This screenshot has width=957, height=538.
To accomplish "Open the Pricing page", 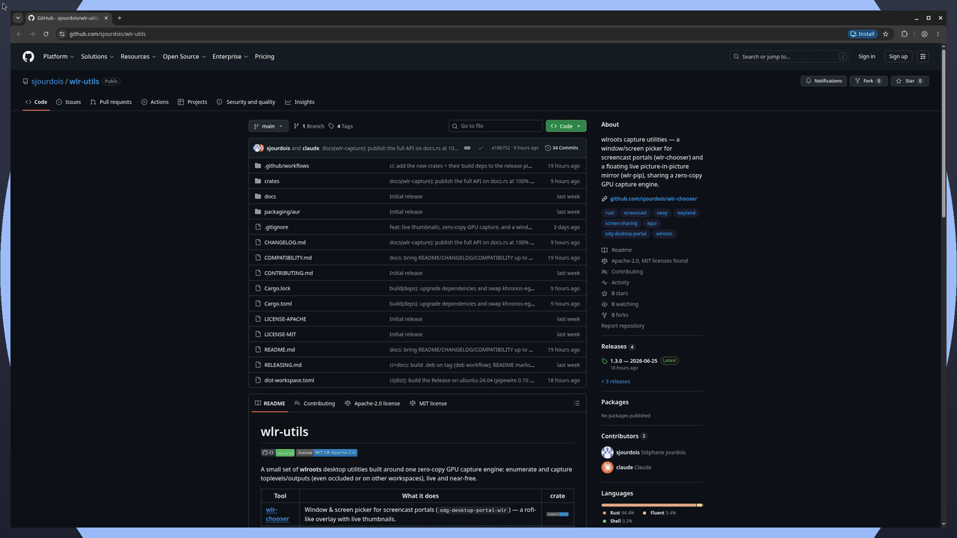I will (265, 57).
